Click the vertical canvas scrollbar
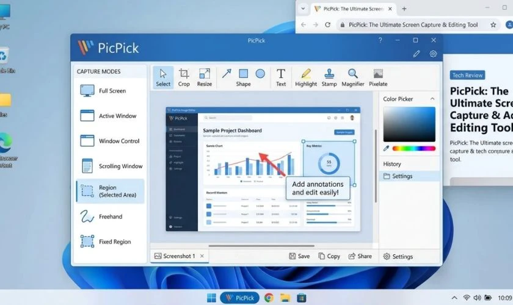The width and height of the screenshot is (513, 305). (x=376, y=166)
